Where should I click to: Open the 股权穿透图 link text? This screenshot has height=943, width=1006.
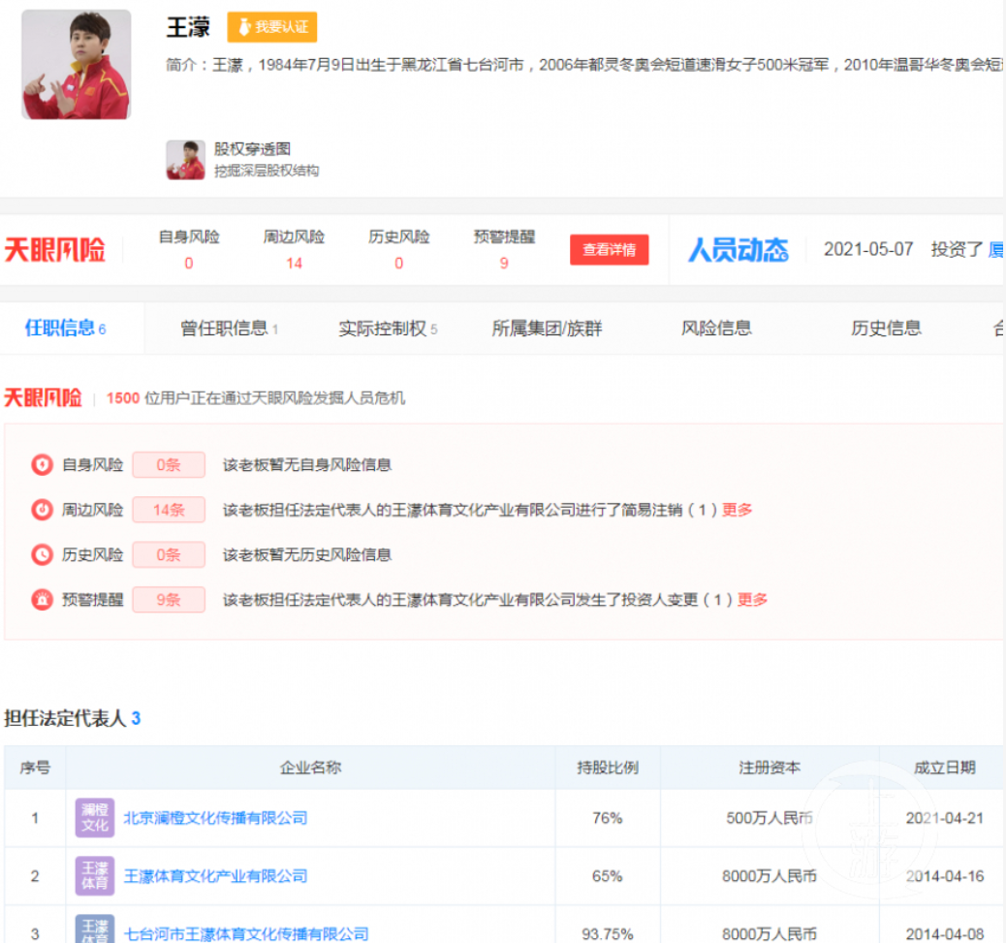coord(252,149)
